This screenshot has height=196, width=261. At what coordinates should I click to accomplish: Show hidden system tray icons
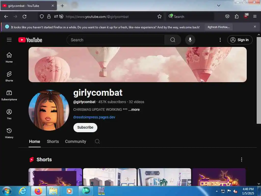pos(217,191)
